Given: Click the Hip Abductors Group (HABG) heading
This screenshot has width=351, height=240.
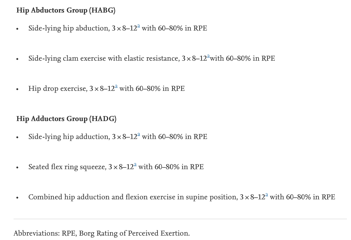Looking at the screenshot, I should (x=66, y=10).
